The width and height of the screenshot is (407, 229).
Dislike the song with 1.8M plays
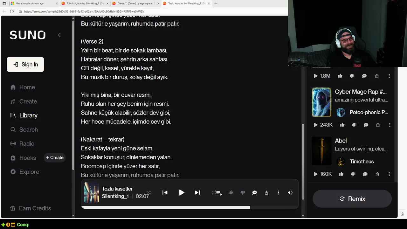coord(352,76)
